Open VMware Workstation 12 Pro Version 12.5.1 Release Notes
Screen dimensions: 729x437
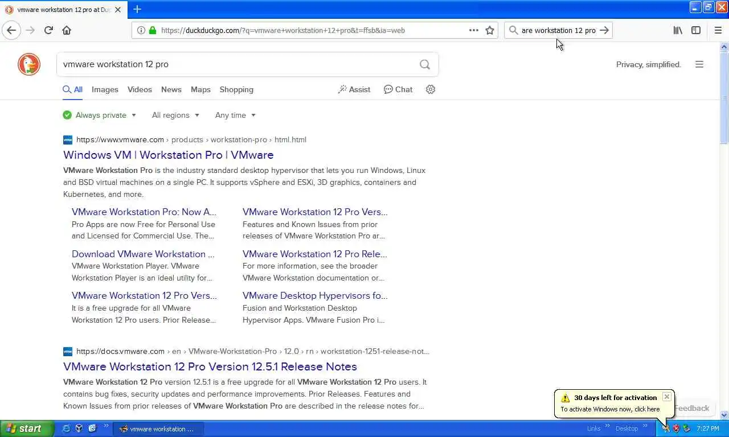pyautogui.click(x=210, y=366)
